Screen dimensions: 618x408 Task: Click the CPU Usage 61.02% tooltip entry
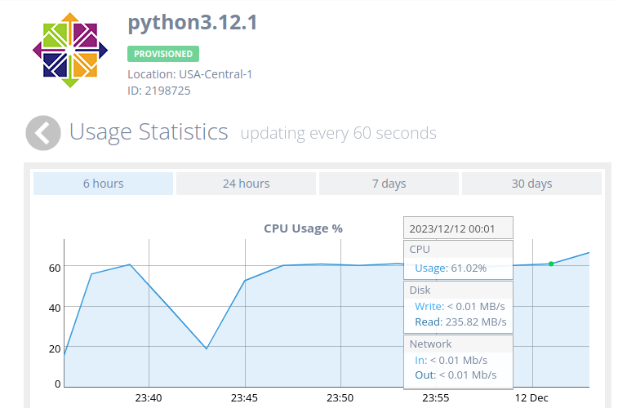pyautogui.click(x=451, y=268)
